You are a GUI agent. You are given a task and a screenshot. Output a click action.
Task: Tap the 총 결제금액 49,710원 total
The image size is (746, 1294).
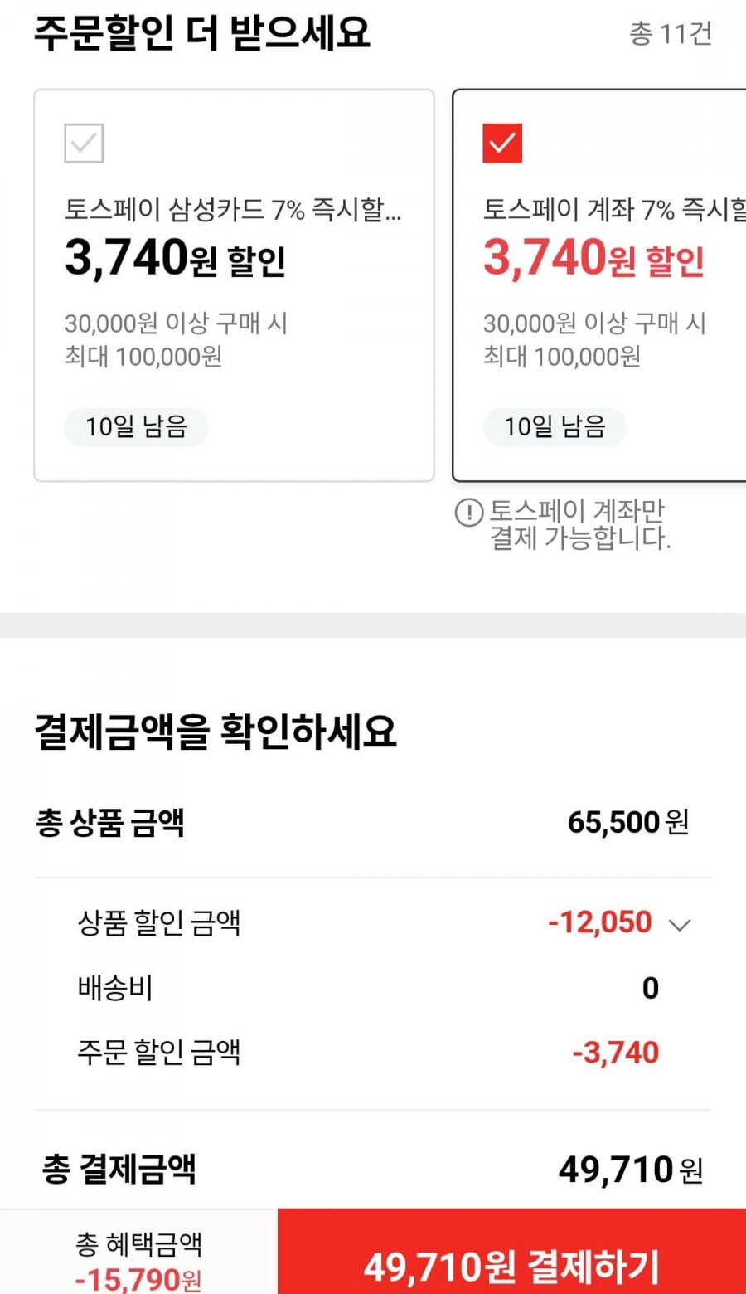point(630,1170)
